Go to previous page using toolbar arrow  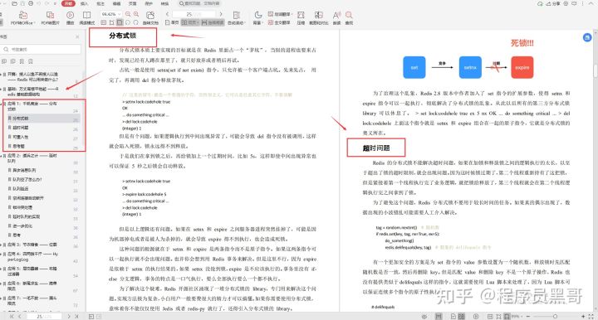[168, 14]
